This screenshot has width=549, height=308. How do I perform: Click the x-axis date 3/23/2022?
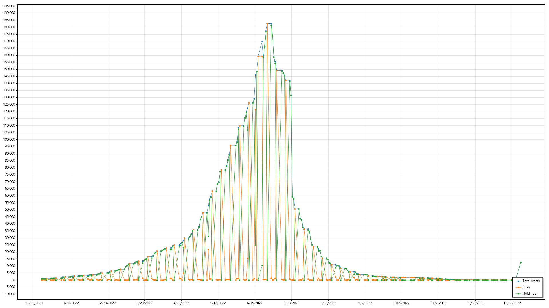pos(144,303)
